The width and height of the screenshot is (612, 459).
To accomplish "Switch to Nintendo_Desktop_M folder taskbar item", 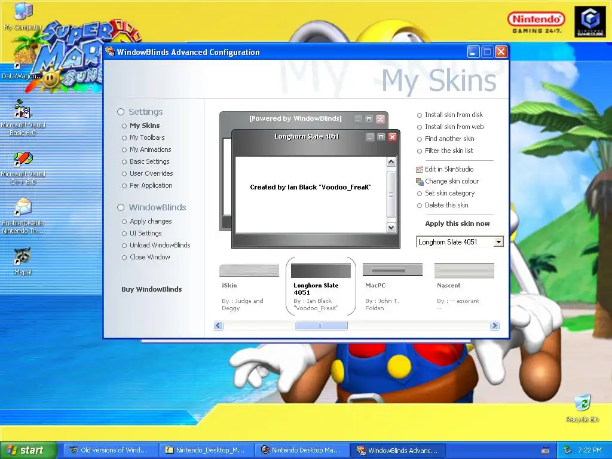I will pyautogui.click(x=206, y=451).
